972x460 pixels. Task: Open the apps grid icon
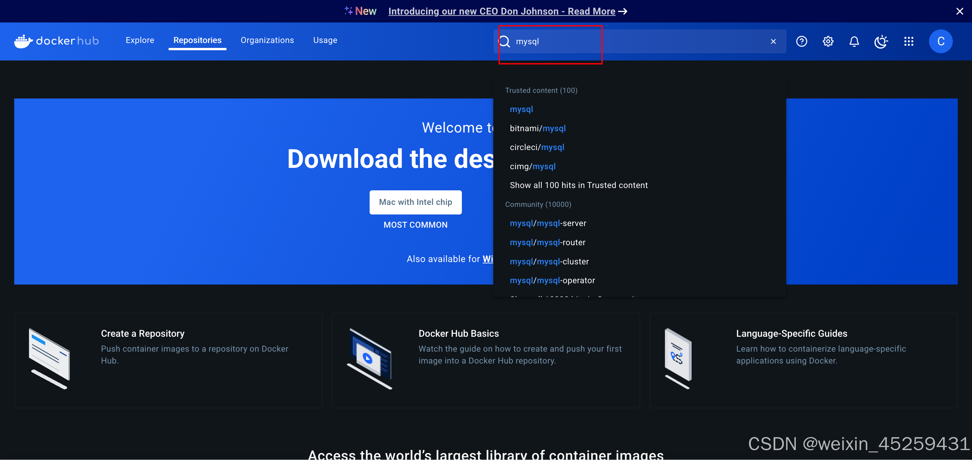tap(909, 42)
